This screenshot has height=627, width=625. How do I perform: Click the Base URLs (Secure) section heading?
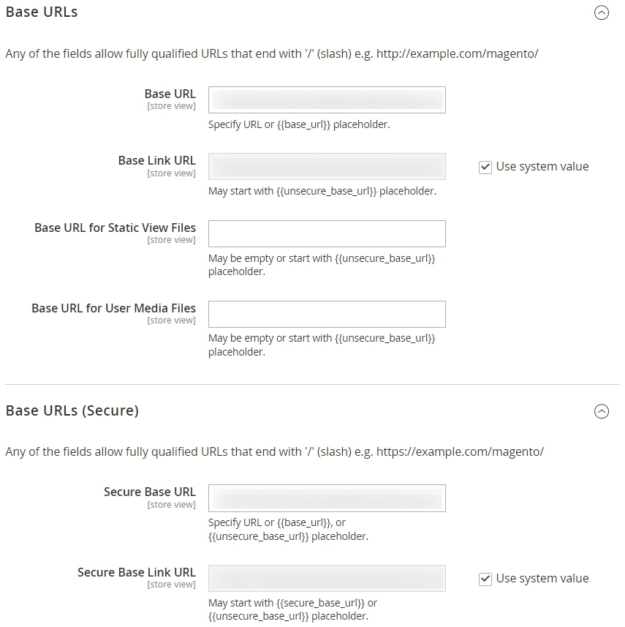click(x=72, y=410)
